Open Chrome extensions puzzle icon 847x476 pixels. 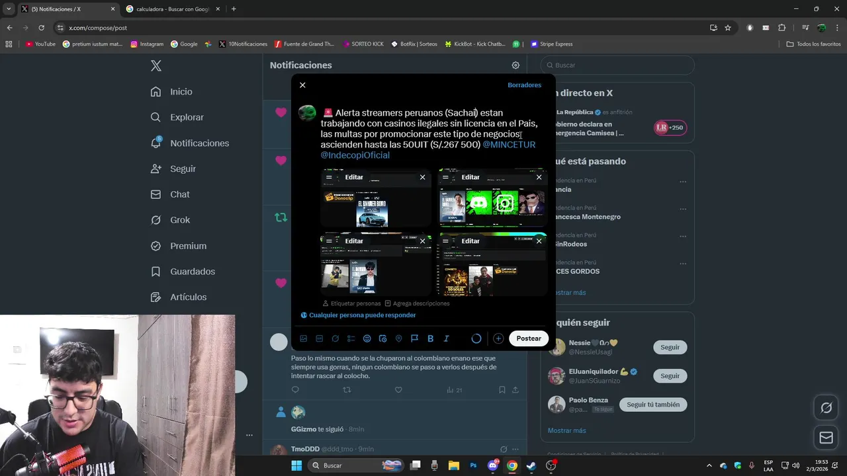pos(781,28)
